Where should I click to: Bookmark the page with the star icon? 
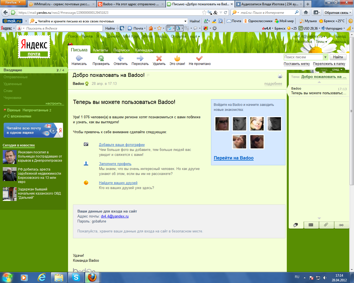pyautogui.click(x=204, y=12)
